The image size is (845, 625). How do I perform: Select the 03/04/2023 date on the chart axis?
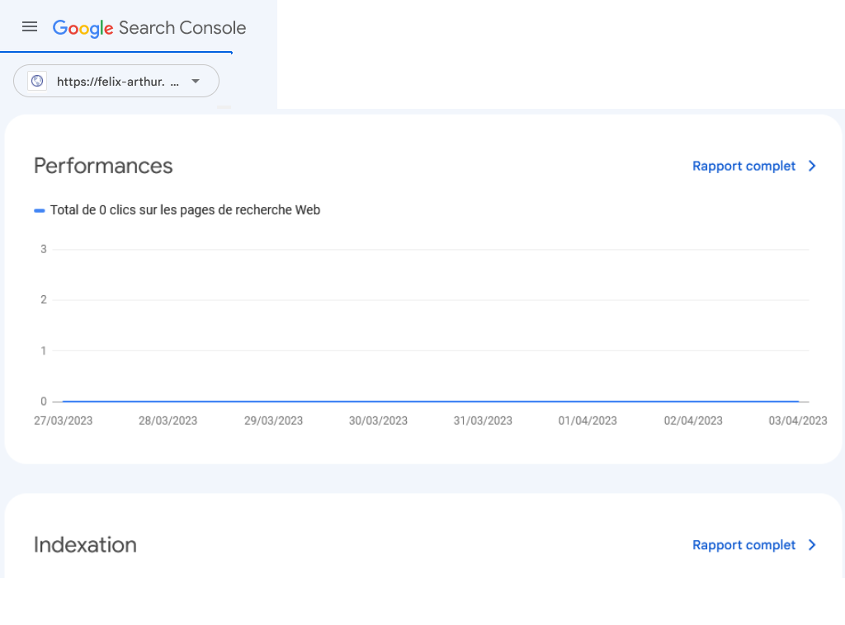[x=798, y=421]
